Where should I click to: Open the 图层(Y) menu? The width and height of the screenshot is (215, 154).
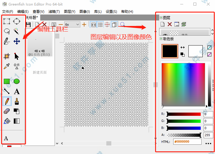click(69, 12)
